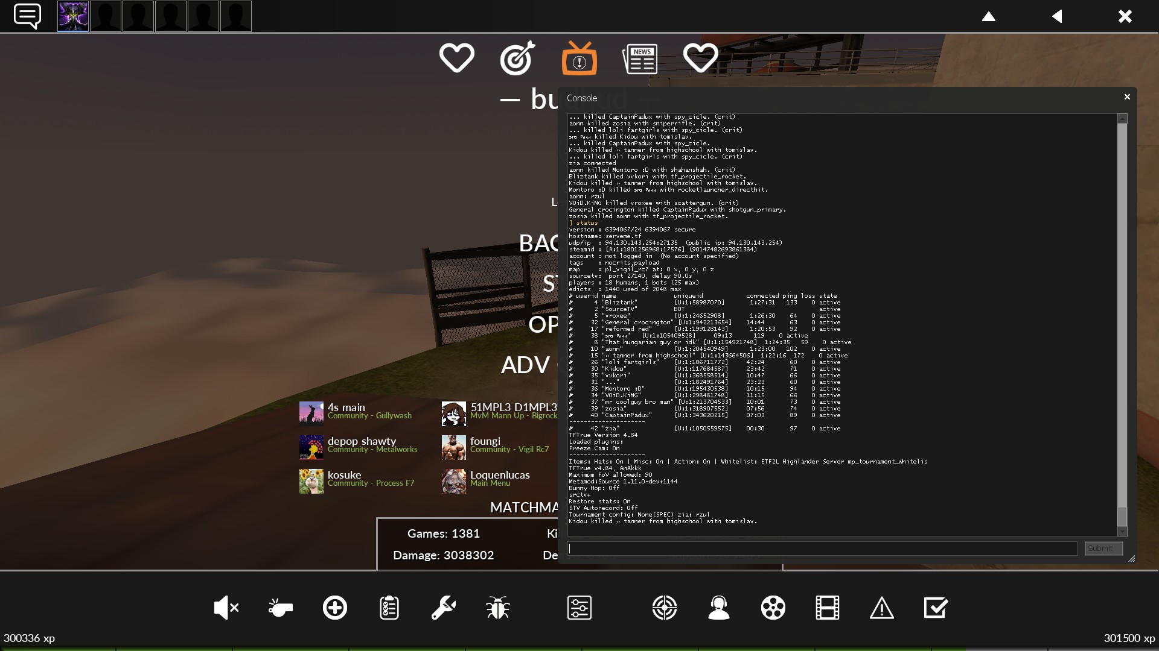Open the film reel icon
This screenshot has width=1159, height=651.
click(x=773, y=608)
